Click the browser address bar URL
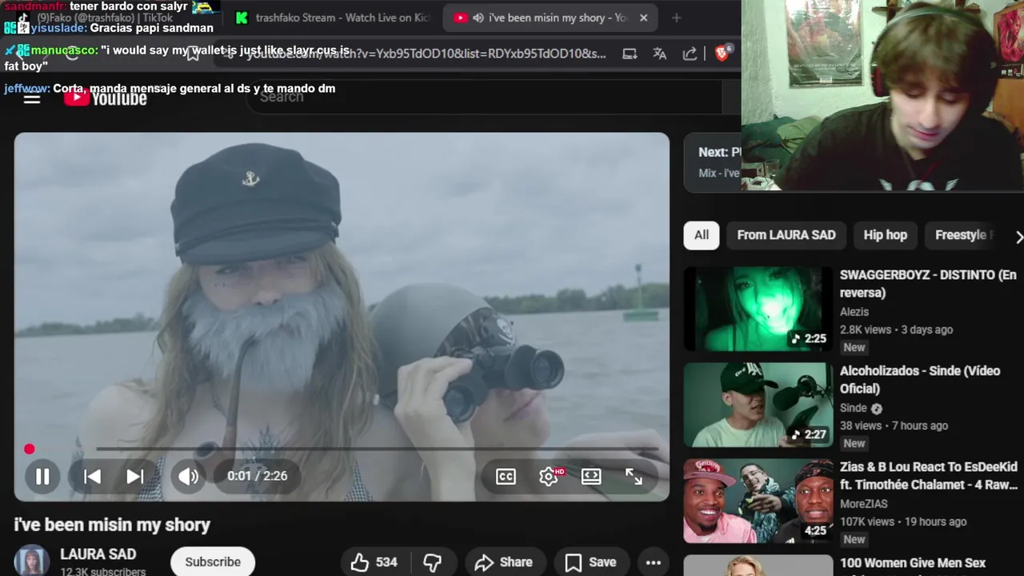Viewport: 1024px width, 576px height. tap(426, 54)
